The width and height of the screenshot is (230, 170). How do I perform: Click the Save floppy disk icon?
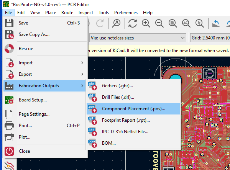(x=9, y=23)
